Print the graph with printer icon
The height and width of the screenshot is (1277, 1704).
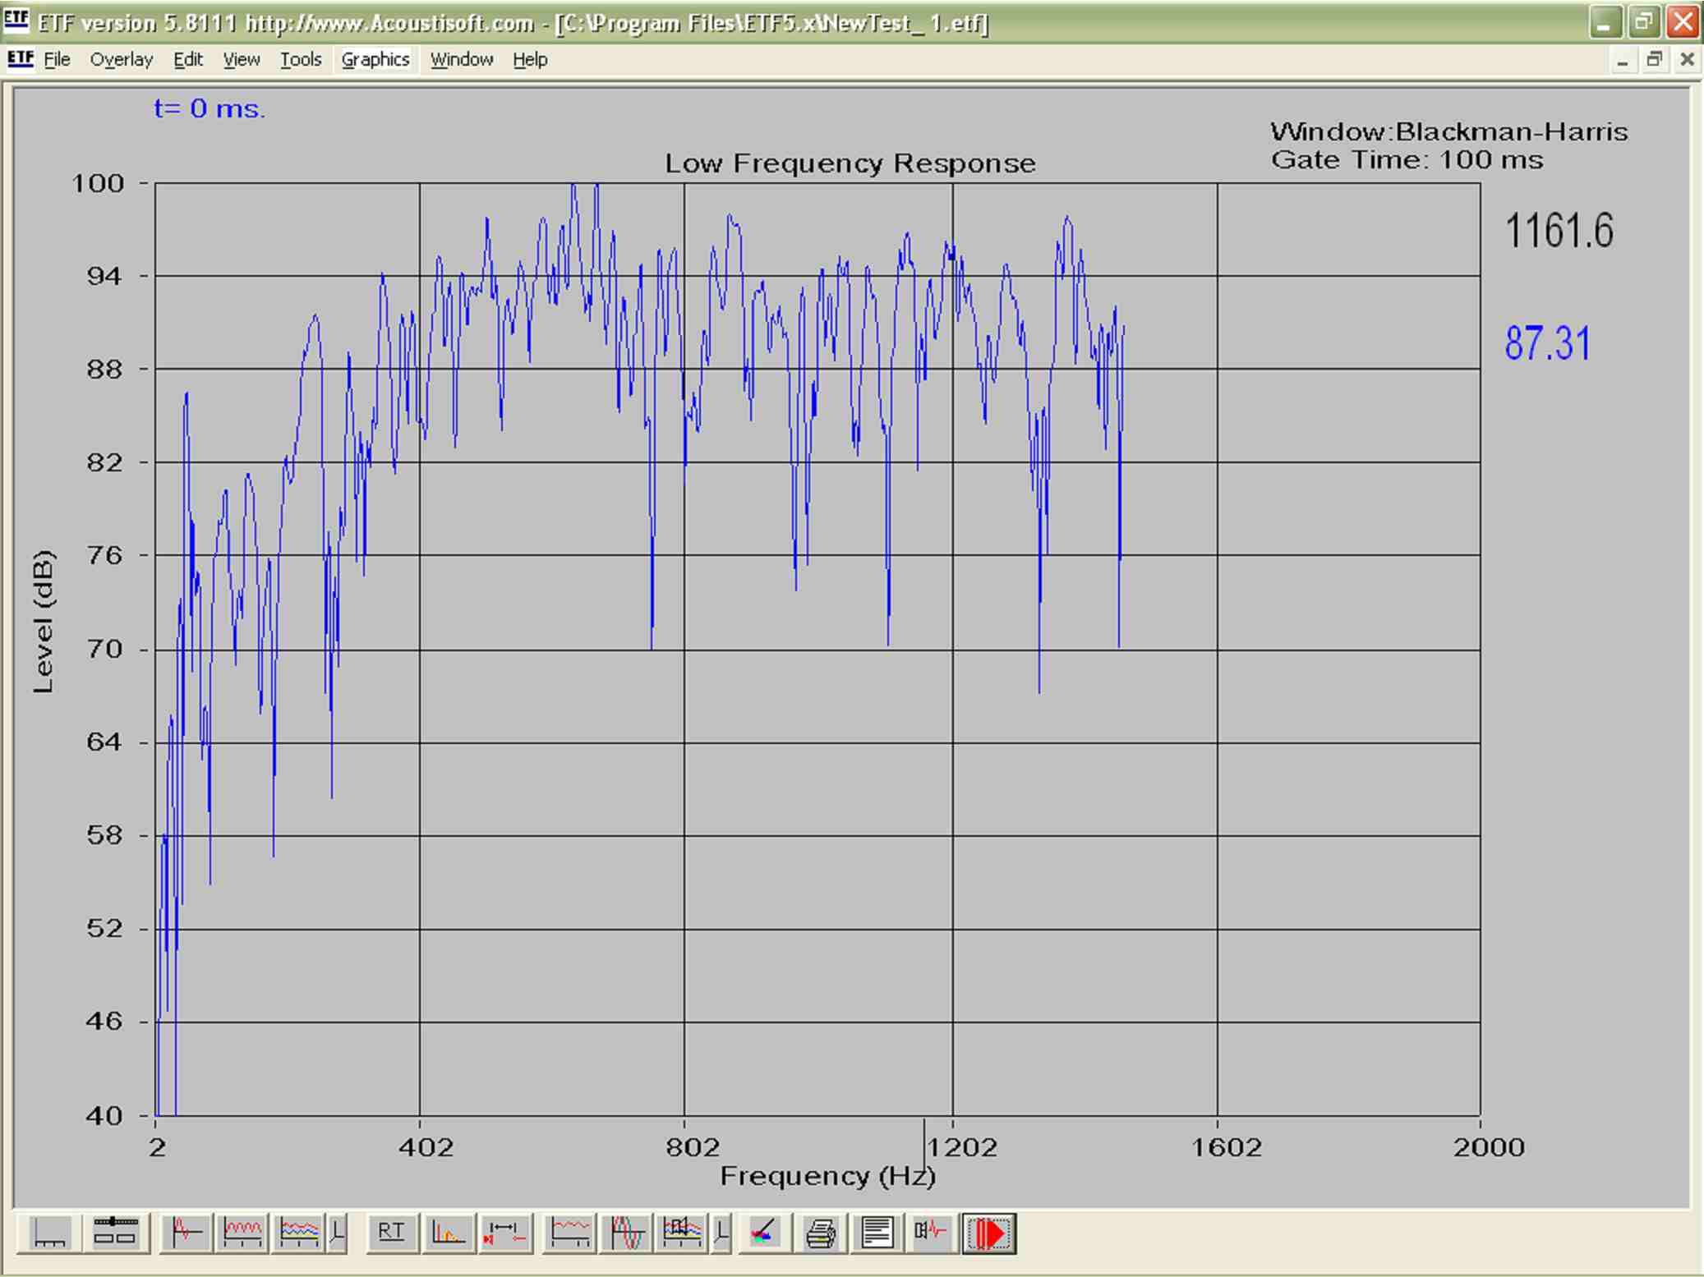point(821,1233)
